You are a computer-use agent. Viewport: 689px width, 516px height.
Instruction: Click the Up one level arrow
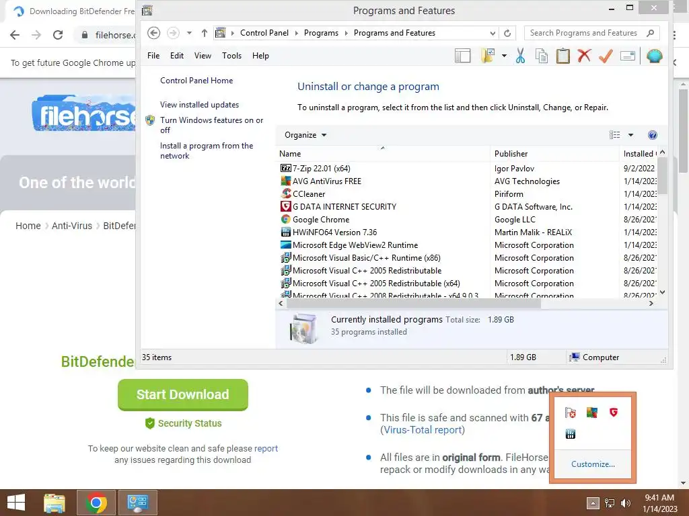tap(205, 33)
